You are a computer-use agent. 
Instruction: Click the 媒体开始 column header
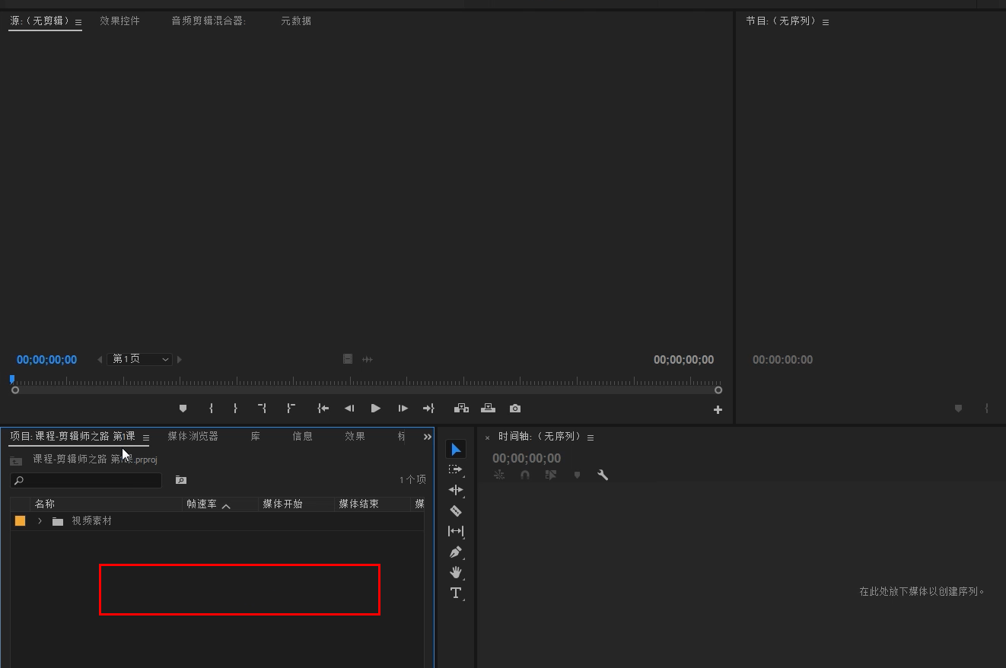[x=282, y=504]
